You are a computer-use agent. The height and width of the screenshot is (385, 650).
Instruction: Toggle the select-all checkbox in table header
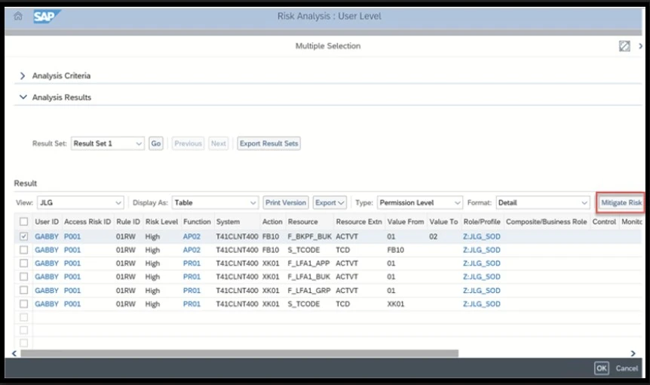pos(24,222)
